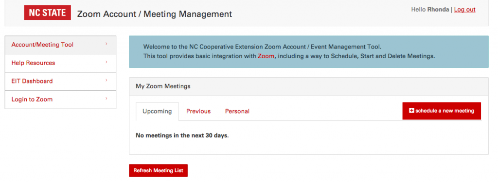Click the Zoom Account / Meeting Management title

pyautogui.click(x=155, y=14)
